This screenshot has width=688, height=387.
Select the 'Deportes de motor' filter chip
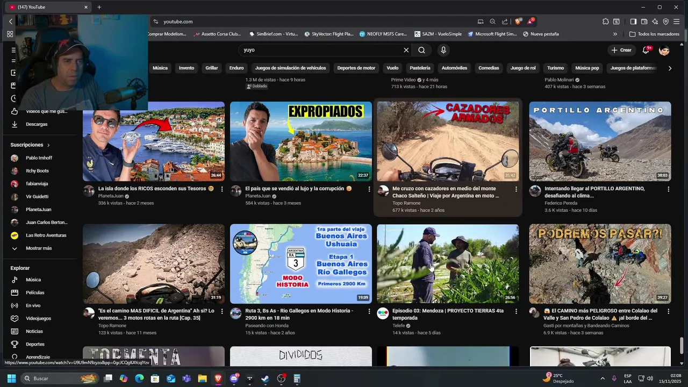tap(356, 68)
